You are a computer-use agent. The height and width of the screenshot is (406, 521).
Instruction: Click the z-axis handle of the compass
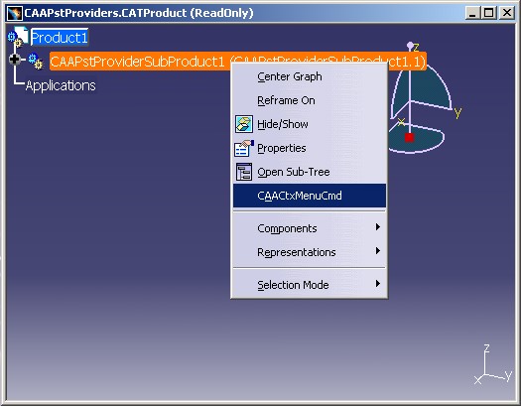click(411, 45)
